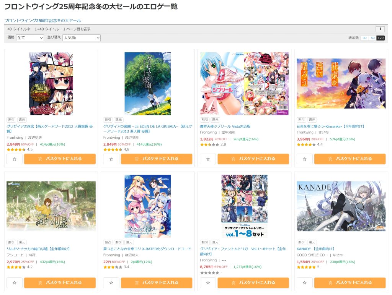Switch display count to 60
This screenshot has width=392, height=295.
tap(372, 38)
